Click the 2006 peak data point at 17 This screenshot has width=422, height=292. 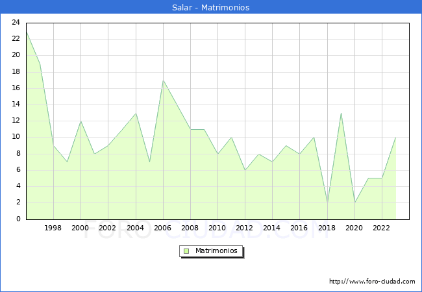pyautogui.click(x=163, y=80)
